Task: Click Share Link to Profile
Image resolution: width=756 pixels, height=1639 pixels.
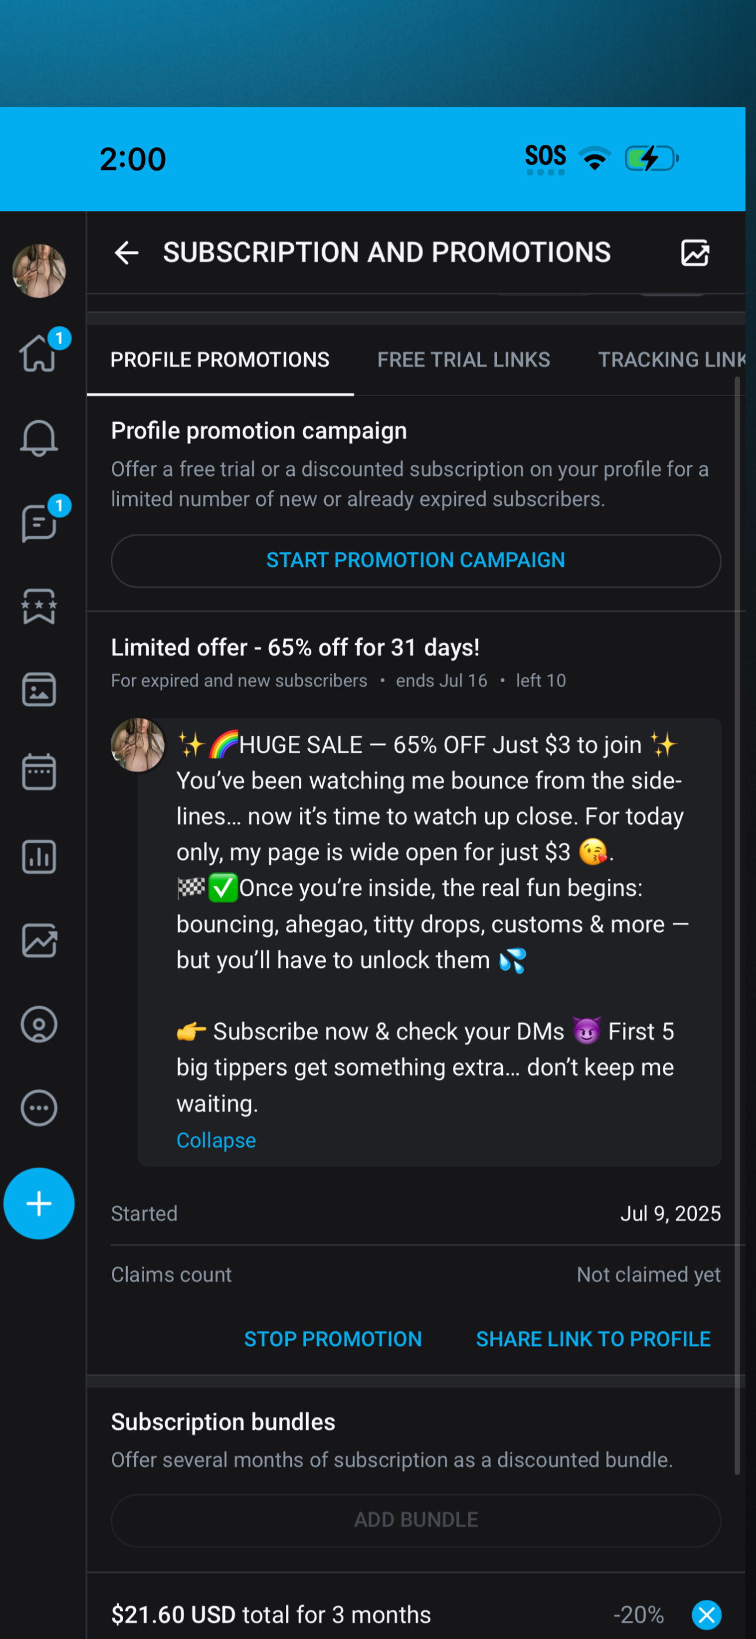Action: coord(593,1339)
